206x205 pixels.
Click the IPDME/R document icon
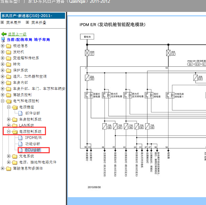coord(20,138)
